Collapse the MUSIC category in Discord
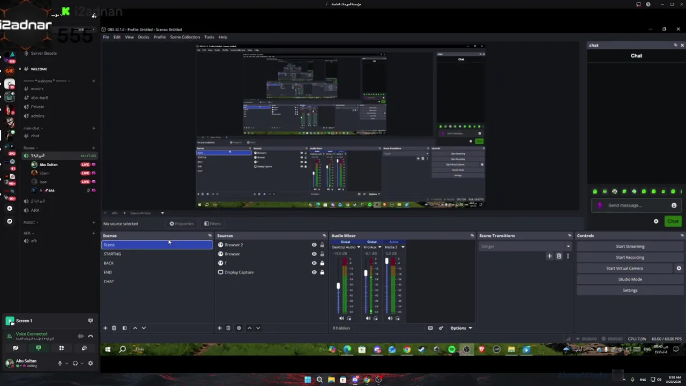 point(31,222)
